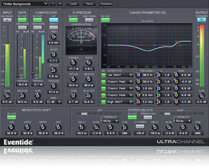The height and width of the screenshot is (168, 209).
Task: Click the Low Shelf frequency knob
Action: coord(139,75)
